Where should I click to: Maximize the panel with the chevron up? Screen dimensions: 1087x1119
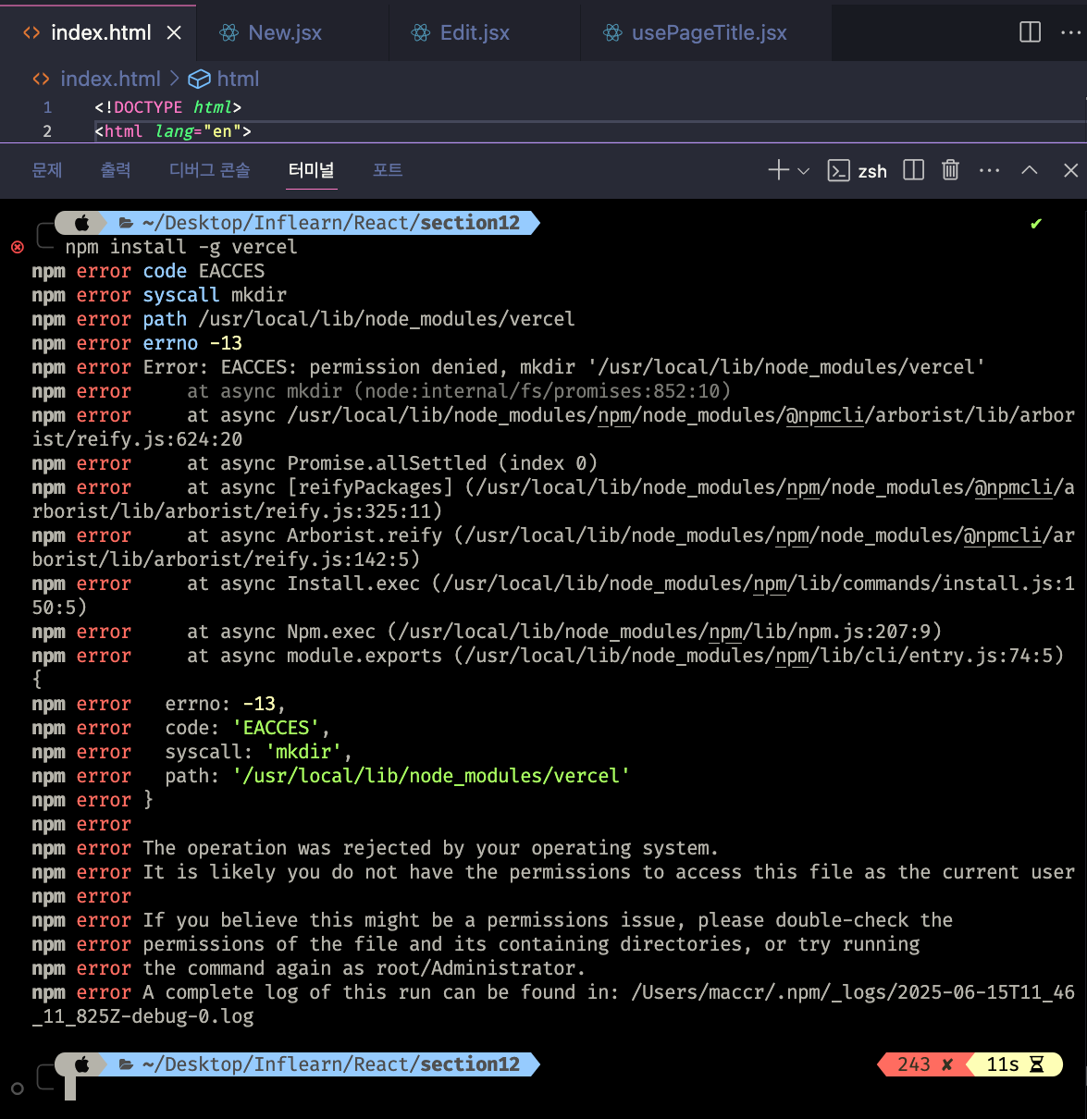pyautogui.click(x=1030, y=170)
